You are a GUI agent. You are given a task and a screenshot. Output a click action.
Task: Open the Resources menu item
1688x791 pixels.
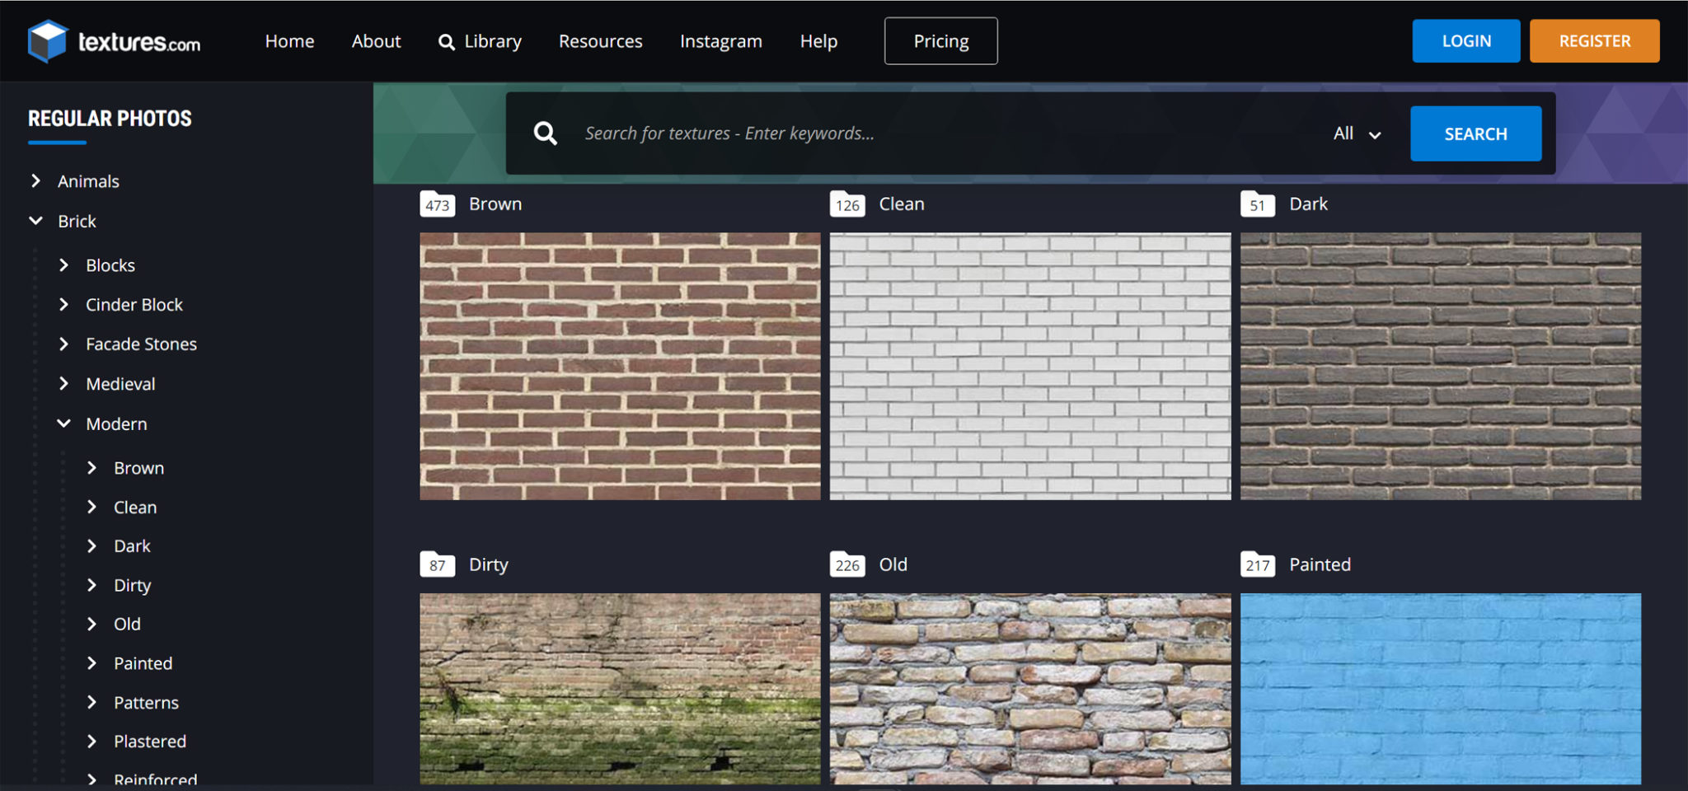(600, 40)
